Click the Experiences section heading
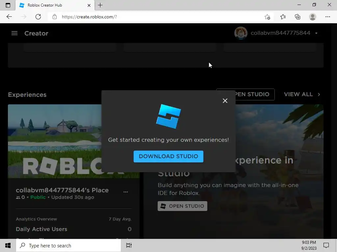The height and width of the screenshot is (252, 337). [x=27, y=95]
